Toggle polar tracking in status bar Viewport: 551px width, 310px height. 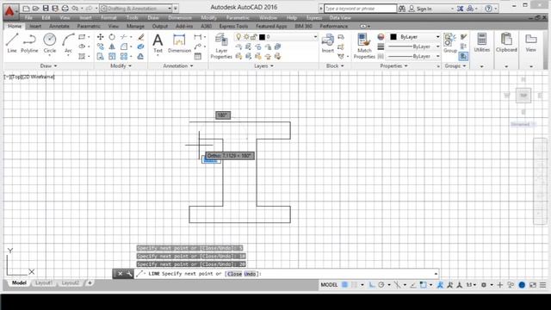click(381, 285)
